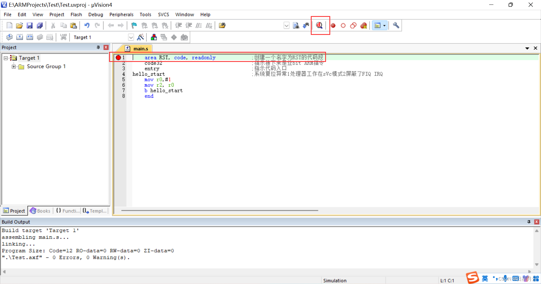541x284 pixels.
Task: Click the New file icon
Action: pos(9,26)
